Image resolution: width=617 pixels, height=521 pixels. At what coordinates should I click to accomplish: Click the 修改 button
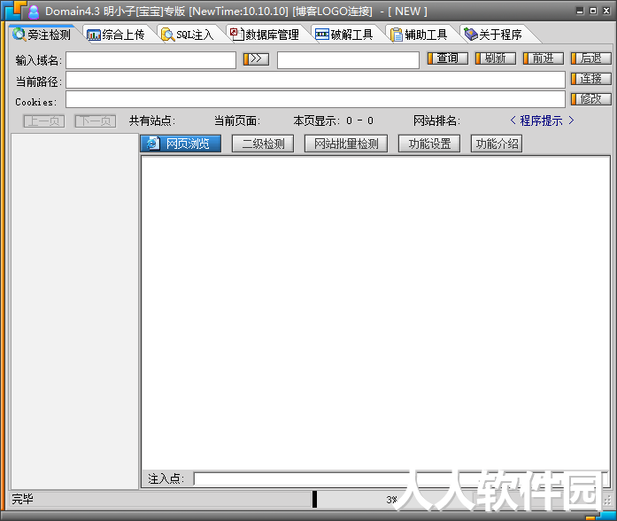(x=591, y=99)
